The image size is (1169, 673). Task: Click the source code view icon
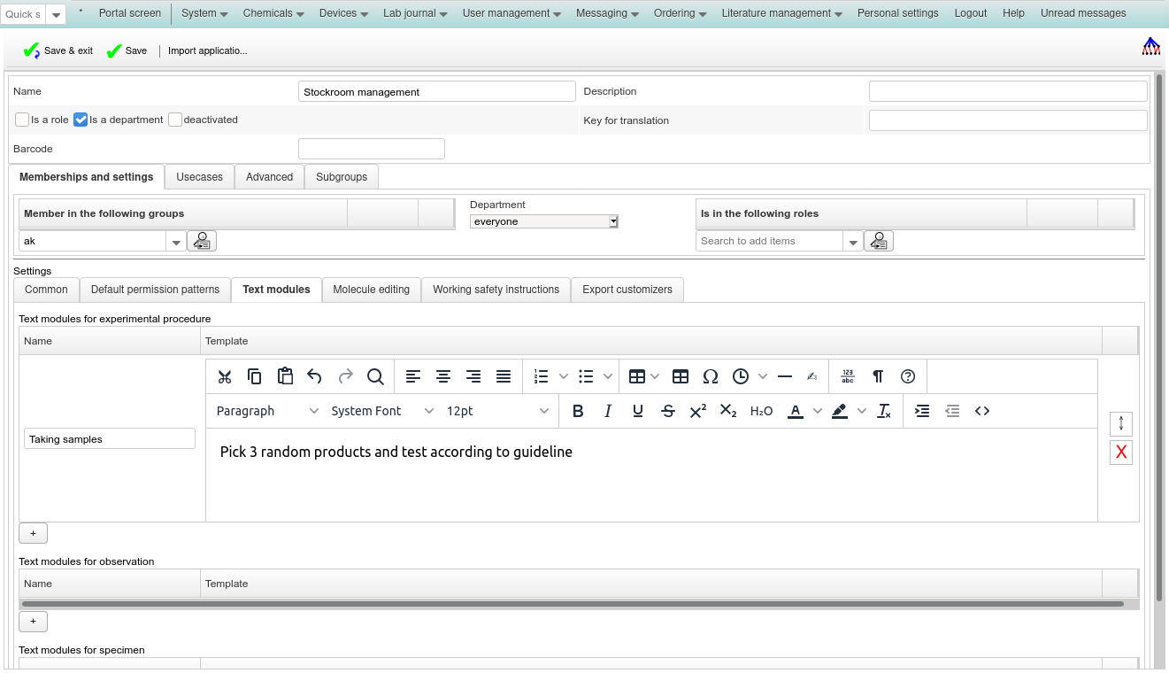pyautogui.click(x=981, y=411)
